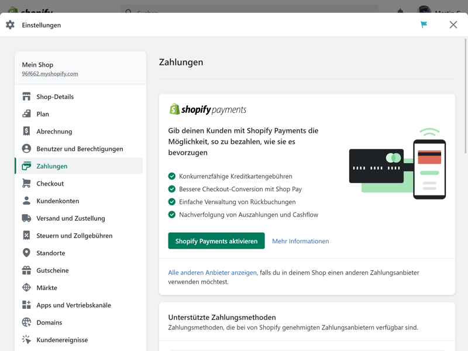Open the Mehr Informationen link
The width and height of the screenshot is (468, 351).
300,241
